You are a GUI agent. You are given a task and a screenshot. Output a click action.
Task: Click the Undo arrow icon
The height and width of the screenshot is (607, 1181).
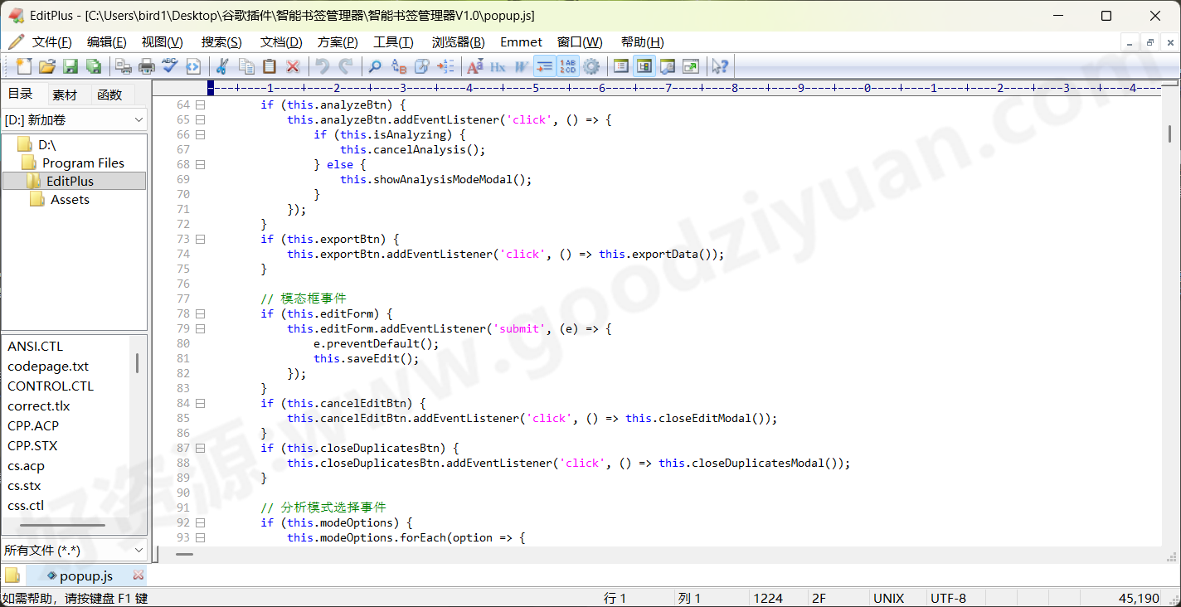pos(323,66)
